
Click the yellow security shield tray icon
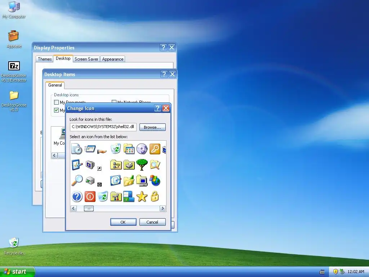click(x=335, y=272)
